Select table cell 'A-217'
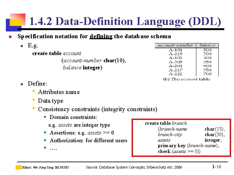This screenshot has height=175, width=234. pyautogui.click(x=175, y=70)
